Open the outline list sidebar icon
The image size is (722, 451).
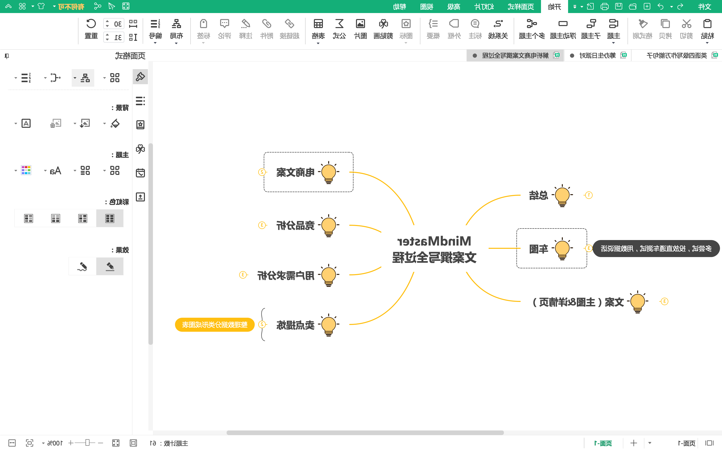(140, 101)
